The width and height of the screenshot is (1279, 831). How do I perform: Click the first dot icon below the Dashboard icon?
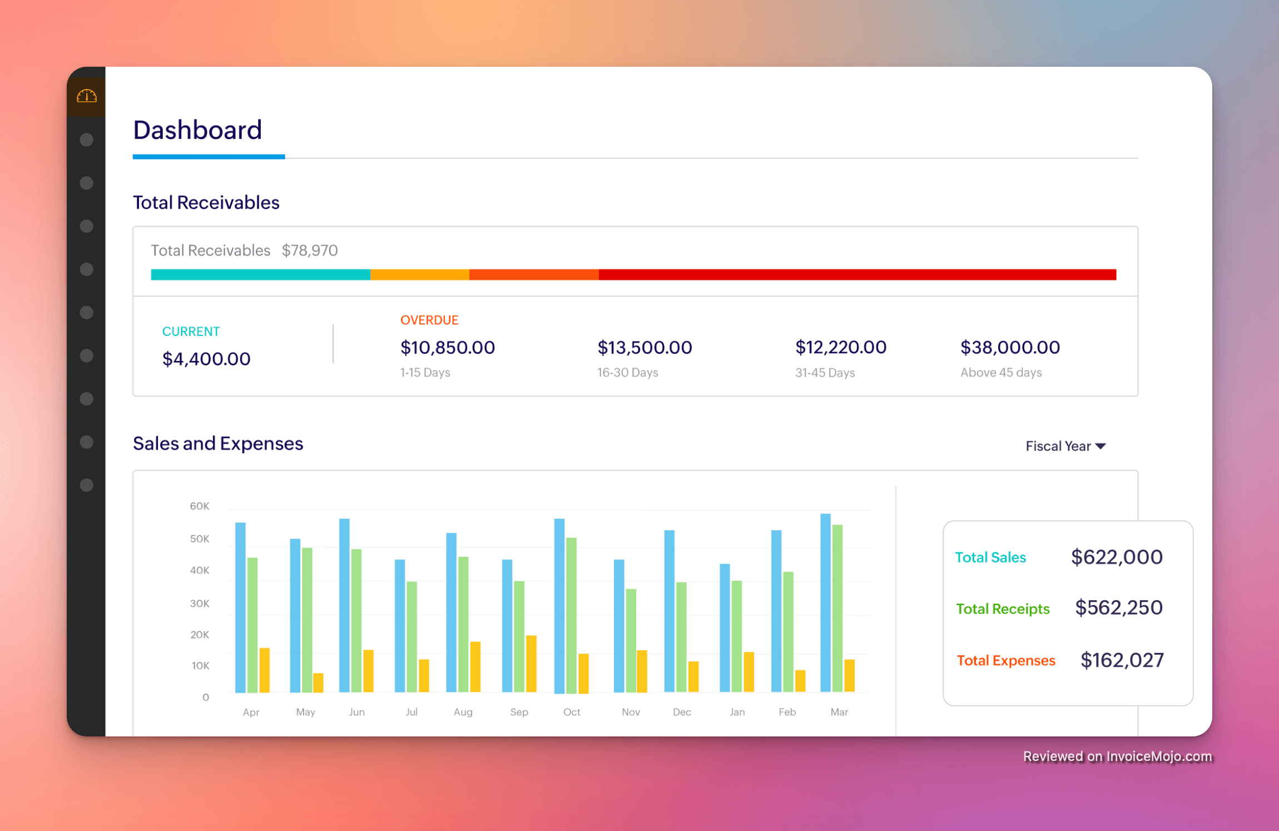click(x=87, y=140)
